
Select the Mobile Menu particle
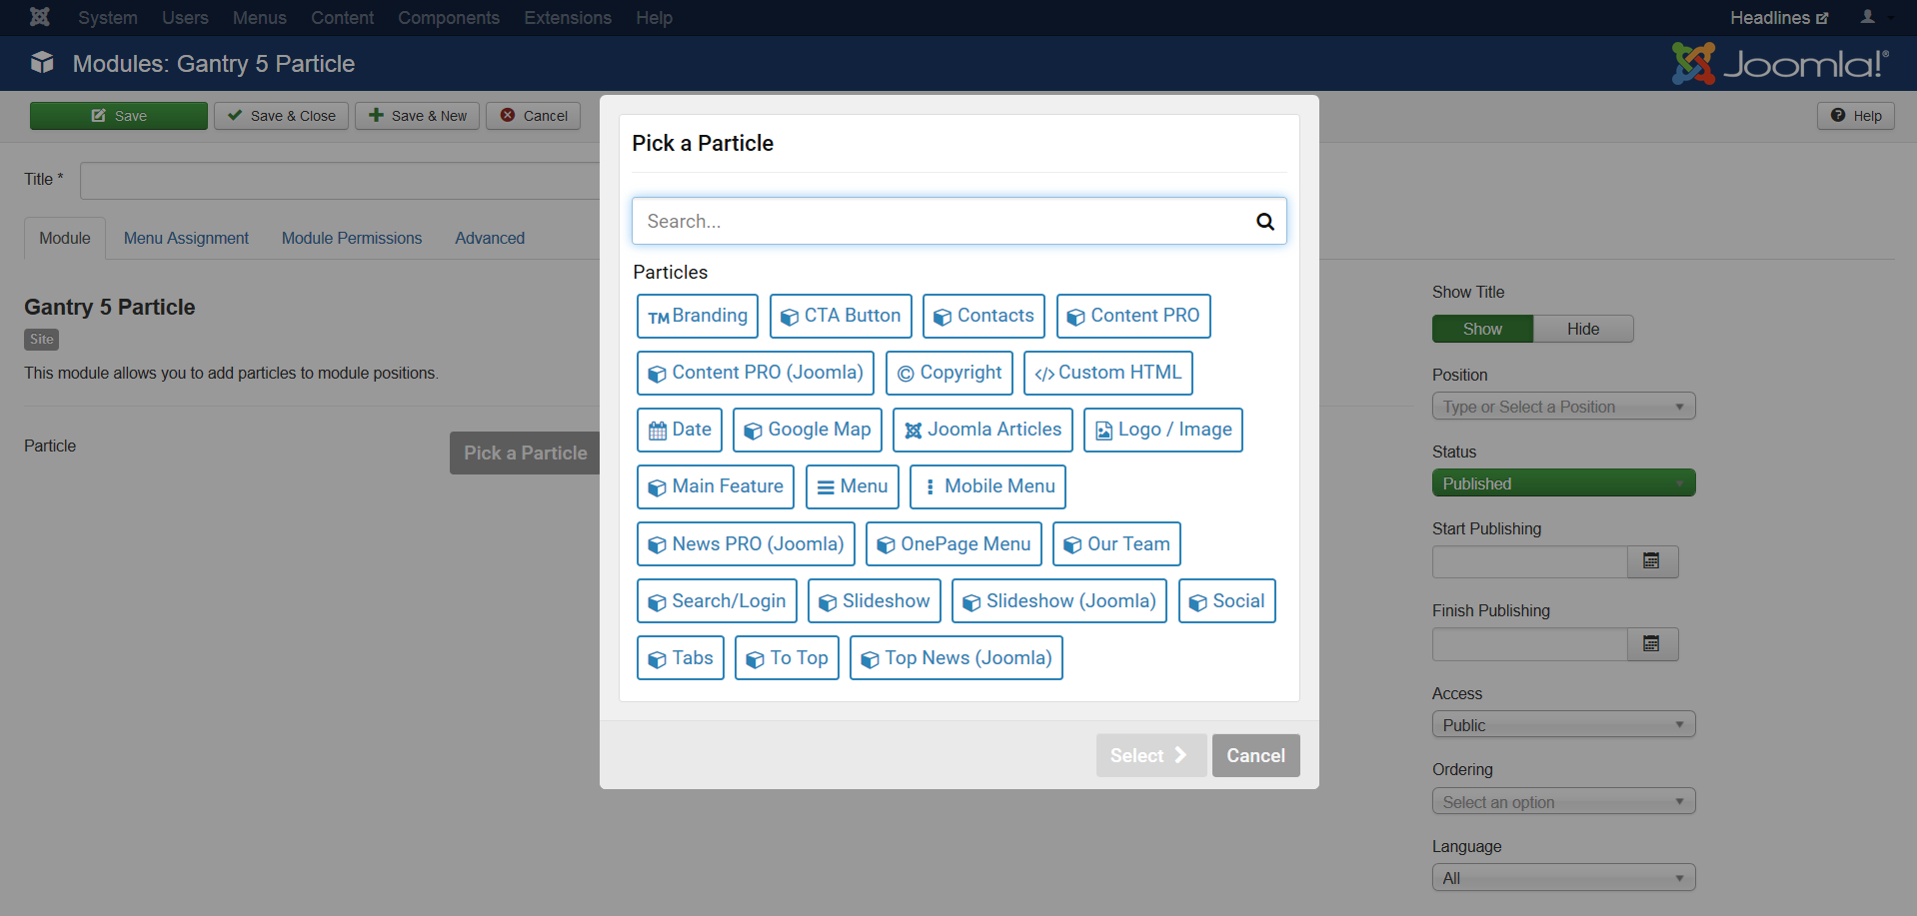pos(988,486)
